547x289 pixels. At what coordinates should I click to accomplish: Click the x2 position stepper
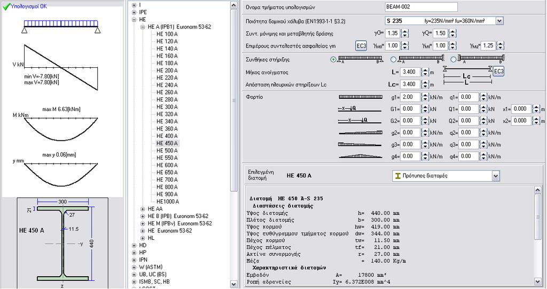[536, 121]
